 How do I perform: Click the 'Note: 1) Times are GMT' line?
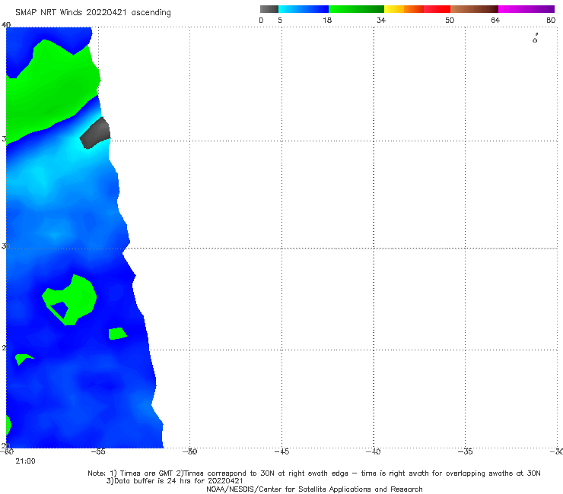point(314,473)
